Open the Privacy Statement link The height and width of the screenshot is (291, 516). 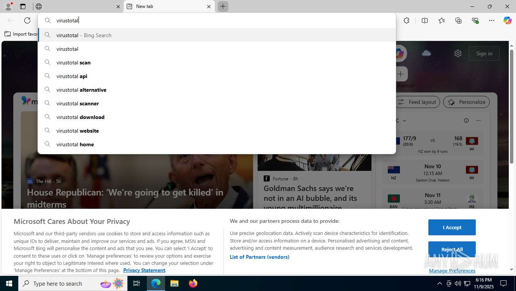tap(144, 270)
